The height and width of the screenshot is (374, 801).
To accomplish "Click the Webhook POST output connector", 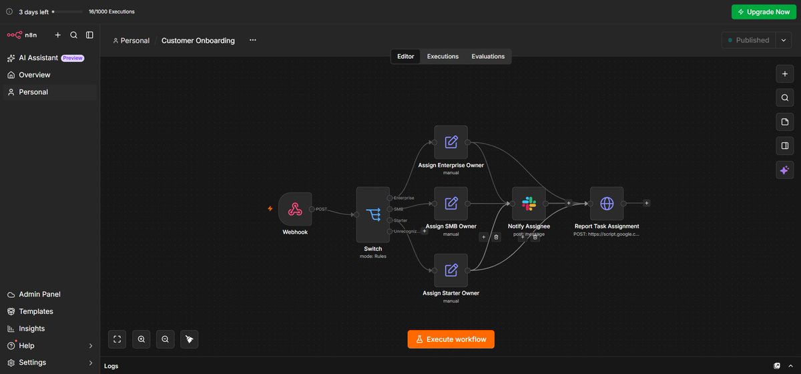I will [x=312, y=209].
